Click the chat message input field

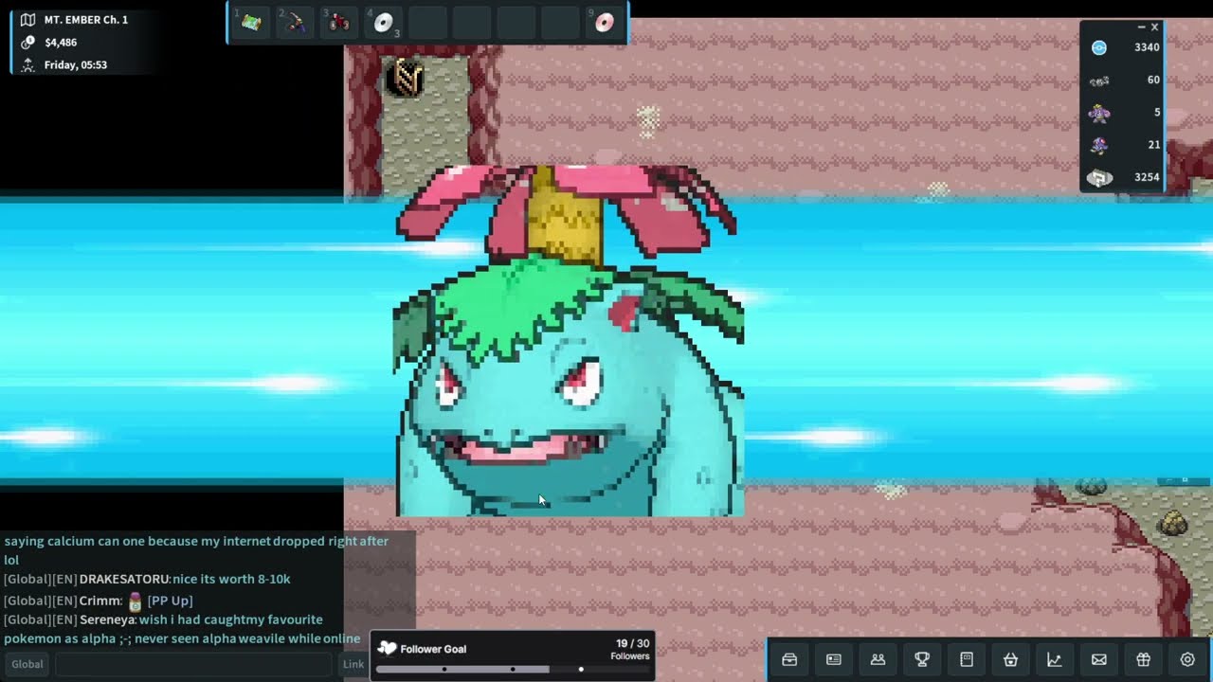pos(195,664)
